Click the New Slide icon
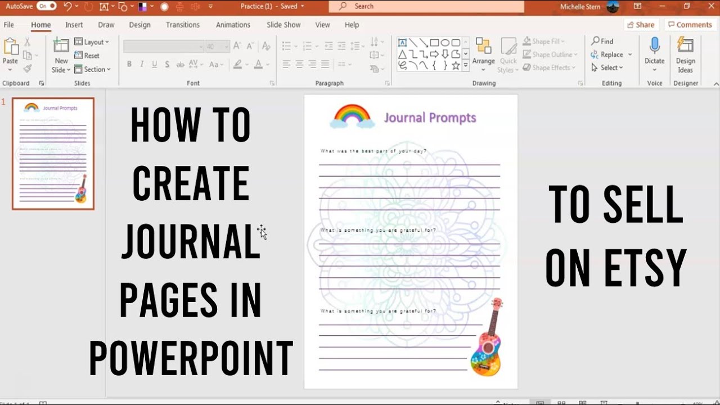 tap(61, 46)
